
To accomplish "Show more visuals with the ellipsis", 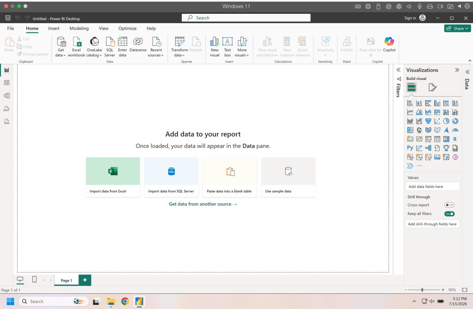I will point(419,166).
